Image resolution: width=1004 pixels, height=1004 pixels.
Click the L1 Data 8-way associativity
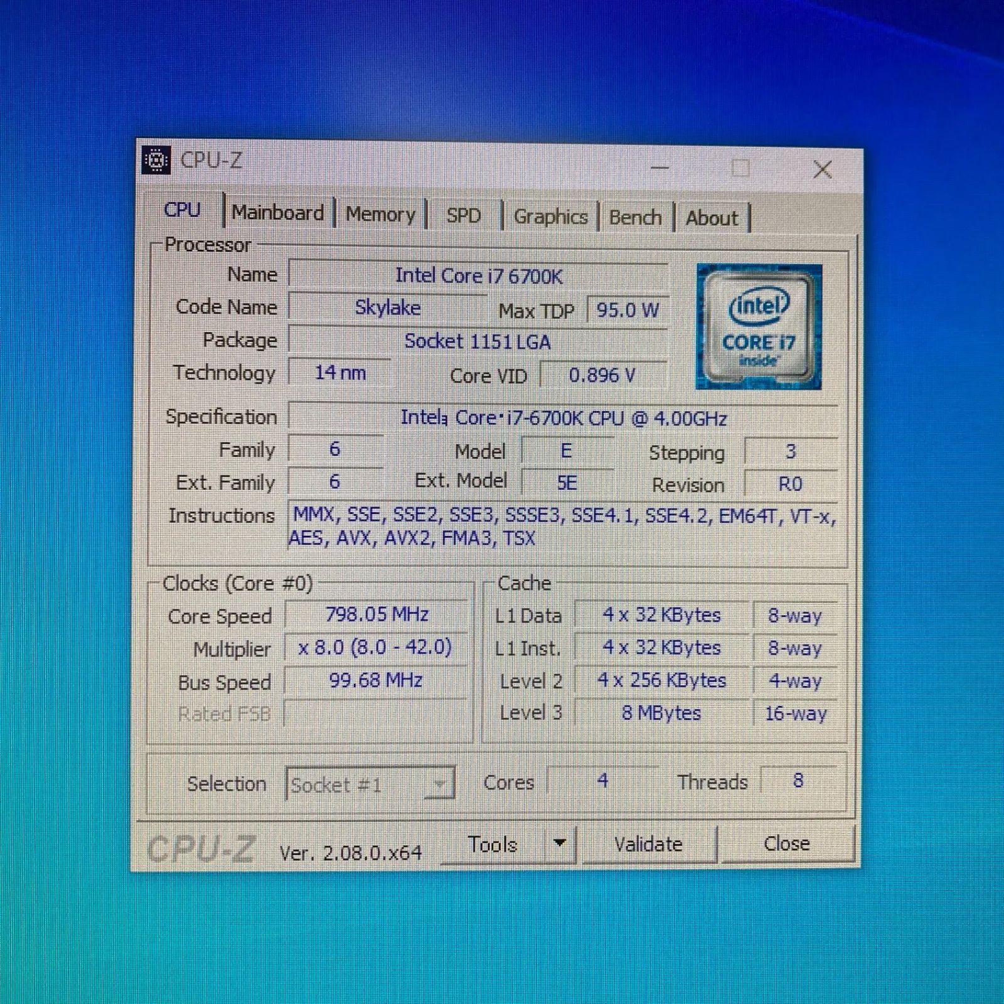[x=795, y=616]
